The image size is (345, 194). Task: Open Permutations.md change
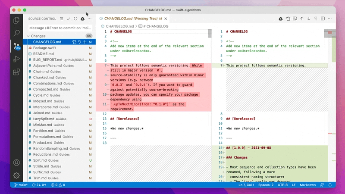pyautogui.click(x=60, y=137)
